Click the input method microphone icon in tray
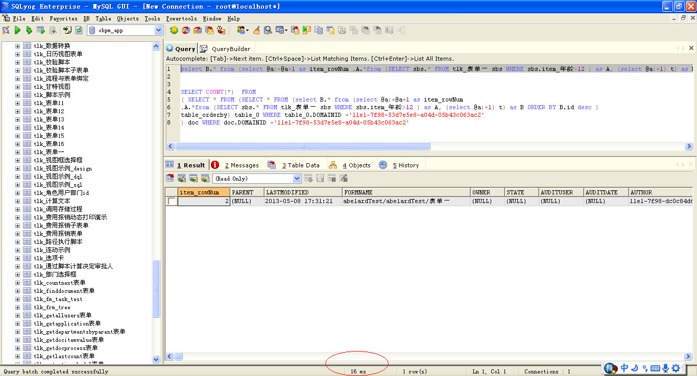 tap(666, 368)
